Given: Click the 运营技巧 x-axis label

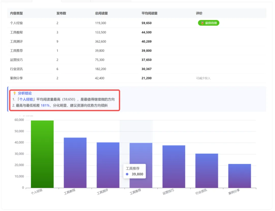Looking at the screenshot, I should [x=168, y=192].
